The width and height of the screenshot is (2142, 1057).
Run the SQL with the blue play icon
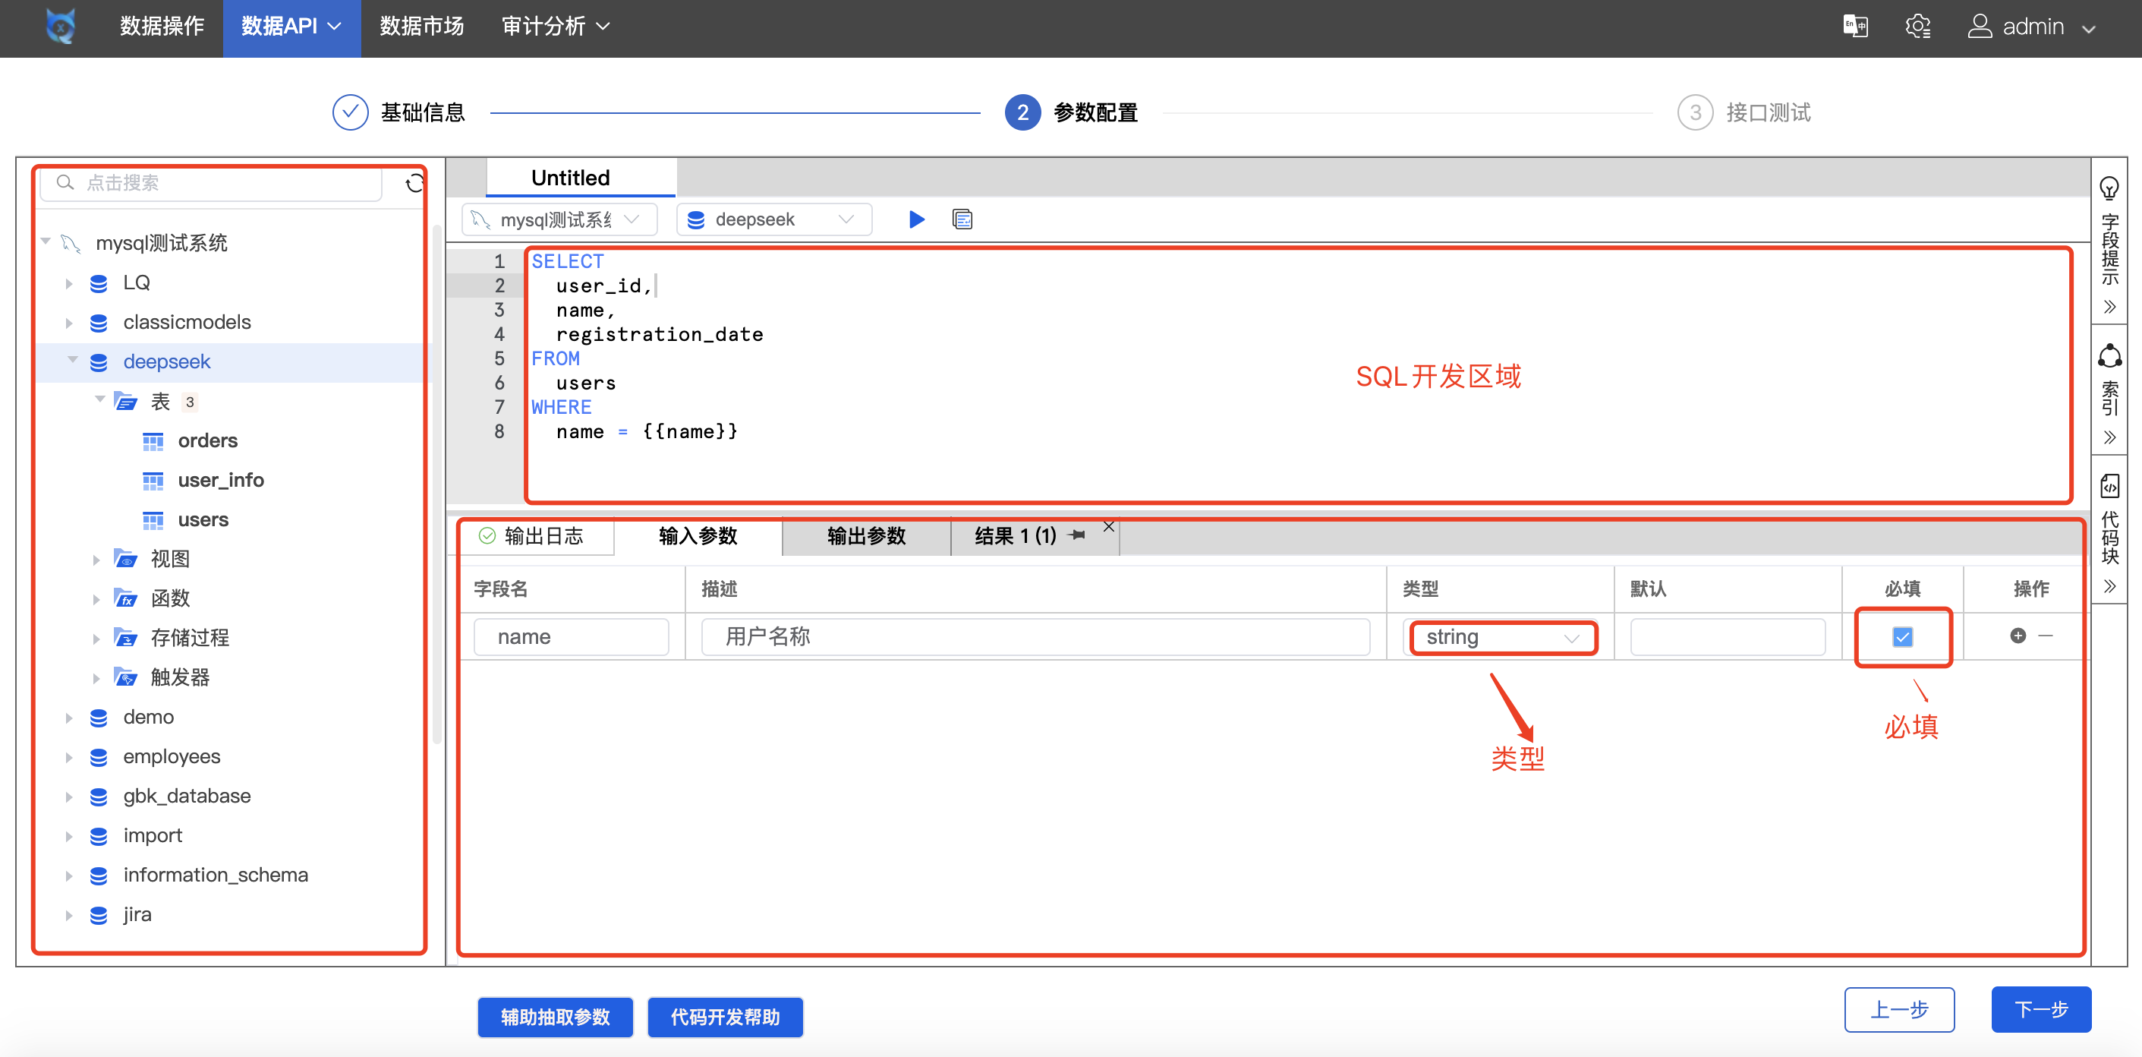(916, 219)
